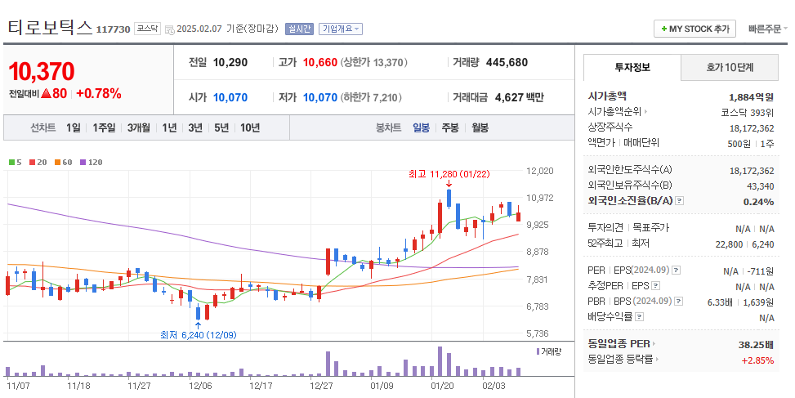Open the 동일업종 PER link
This screenshot has height=398, width=795.
pos(622,344)
